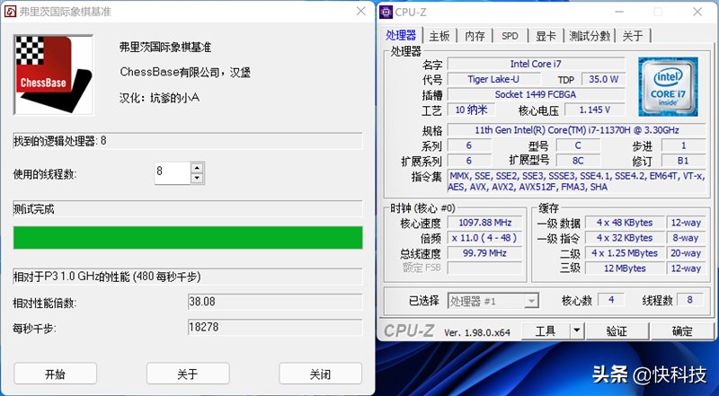Click L1 instruction cache 4 x 32 KBytes
This screenshot has width=719, height=396.
[x=625, y=238]
